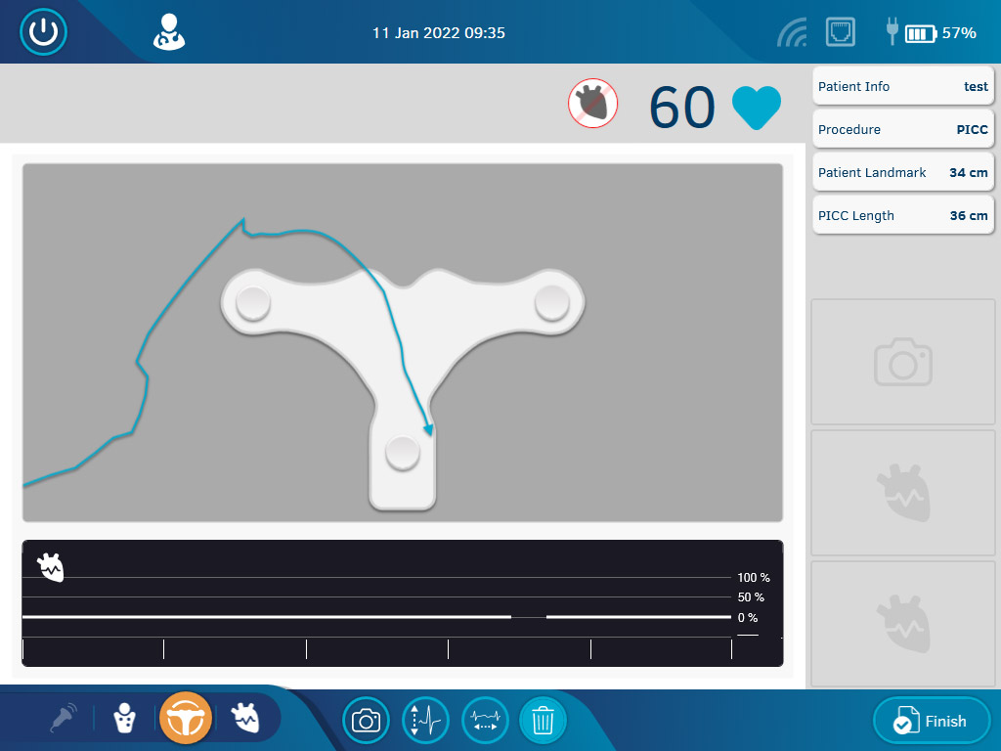Image resolution: width=1001 pixels, height=751 pixels.
Task: Edit the Patient Landmark 34 cm value
Action: pos(903,172)
